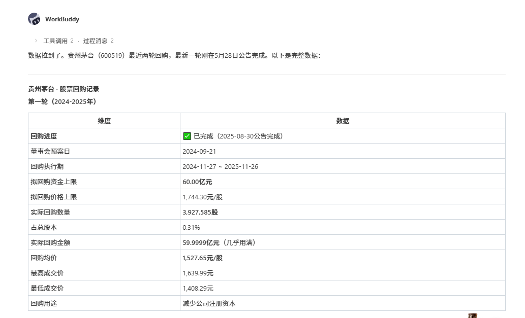The height and width of the screenshot is (318, 525).
Task: Select the 2024-11-27 ~ 2025-11-26 cell
Action: click(x=220, y=166)
